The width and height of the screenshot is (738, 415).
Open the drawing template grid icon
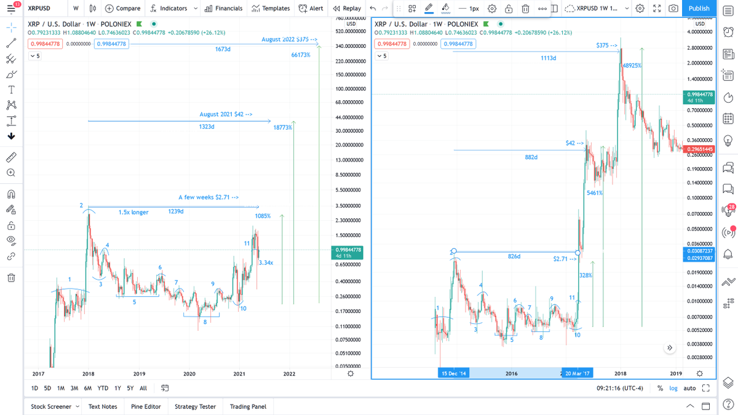(x=412, y=9)
